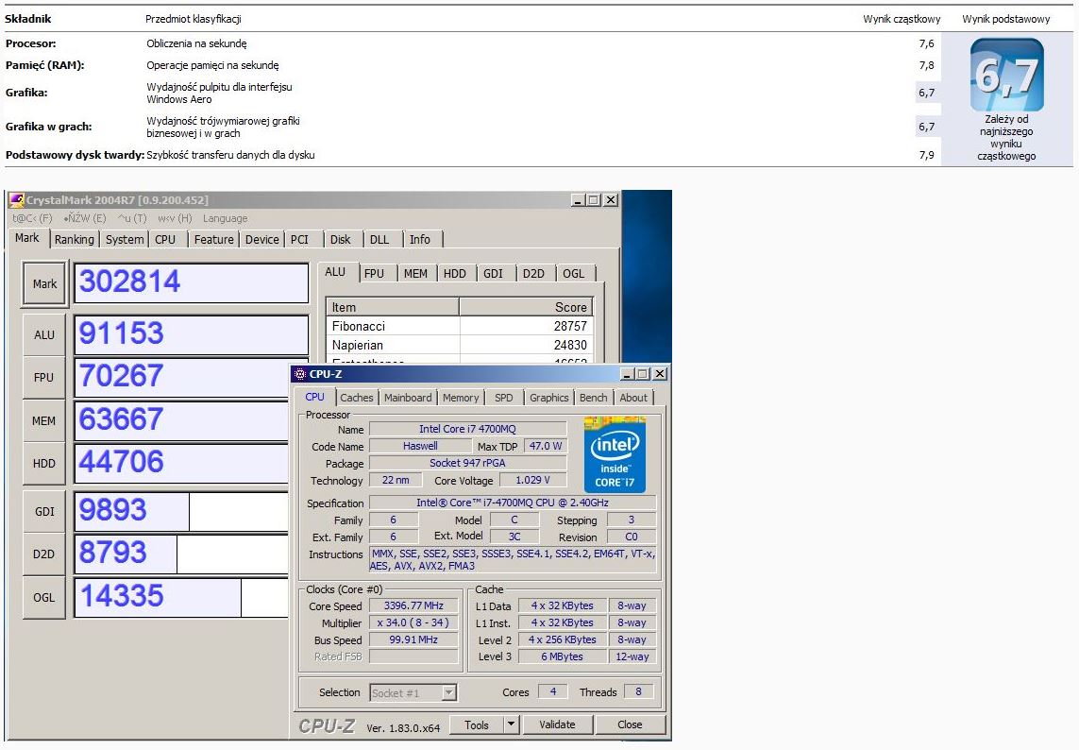Select the FPU results tab
The width and height of the screenshot is (1079, 750).
pyautogui.click(x=375, y=273)
